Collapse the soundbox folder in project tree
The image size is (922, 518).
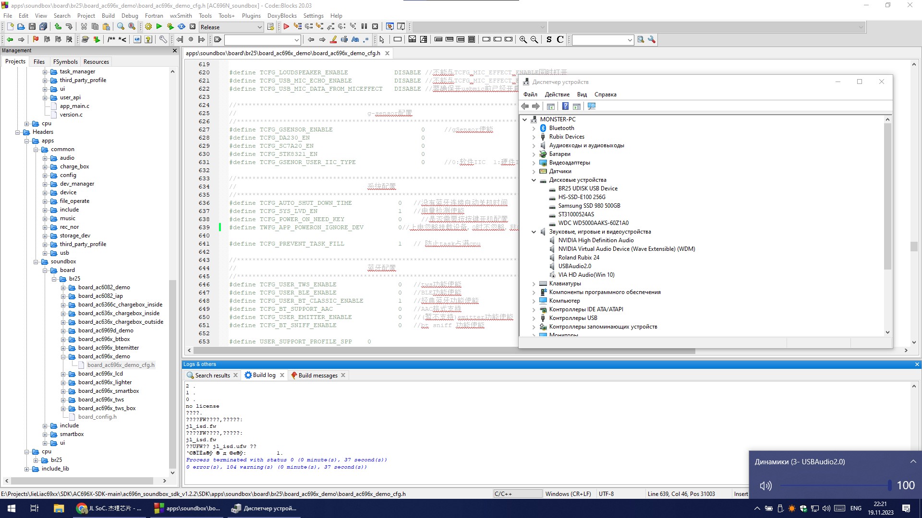click(36, 262)
